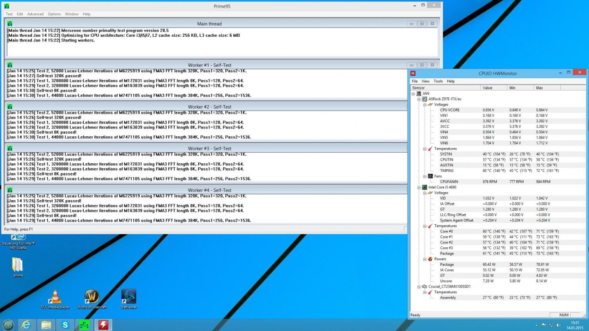Image resolution: width=589 pixels, height=331 pixels.
Task: Click the Worker #4 window icon
Action: 10,190
